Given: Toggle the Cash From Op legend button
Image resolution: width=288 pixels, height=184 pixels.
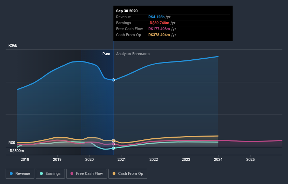Looking at the screenshot, I should 128,174.
